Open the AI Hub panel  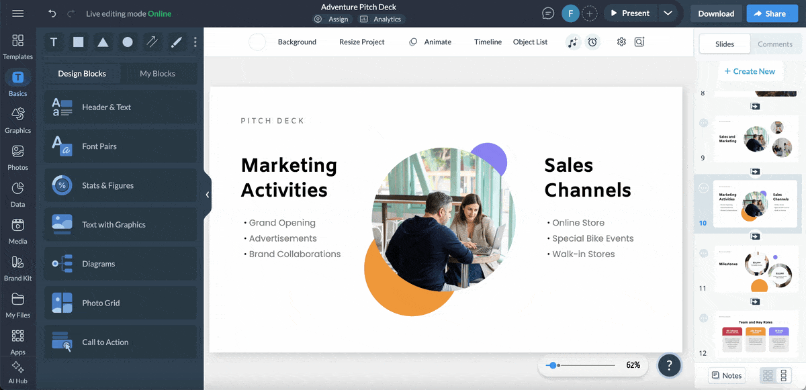pos(17,372)
